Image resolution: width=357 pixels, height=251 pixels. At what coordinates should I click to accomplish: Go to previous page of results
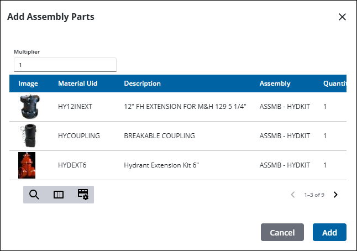[293, 195]
